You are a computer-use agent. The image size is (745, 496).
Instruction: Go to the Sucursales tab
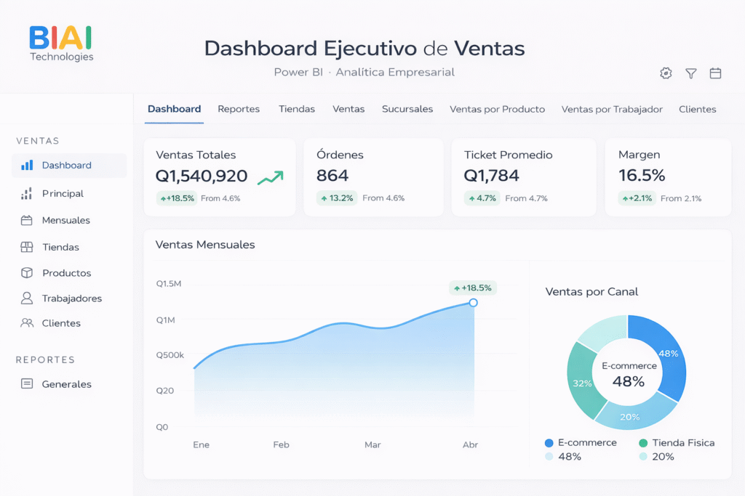[407, 109]
